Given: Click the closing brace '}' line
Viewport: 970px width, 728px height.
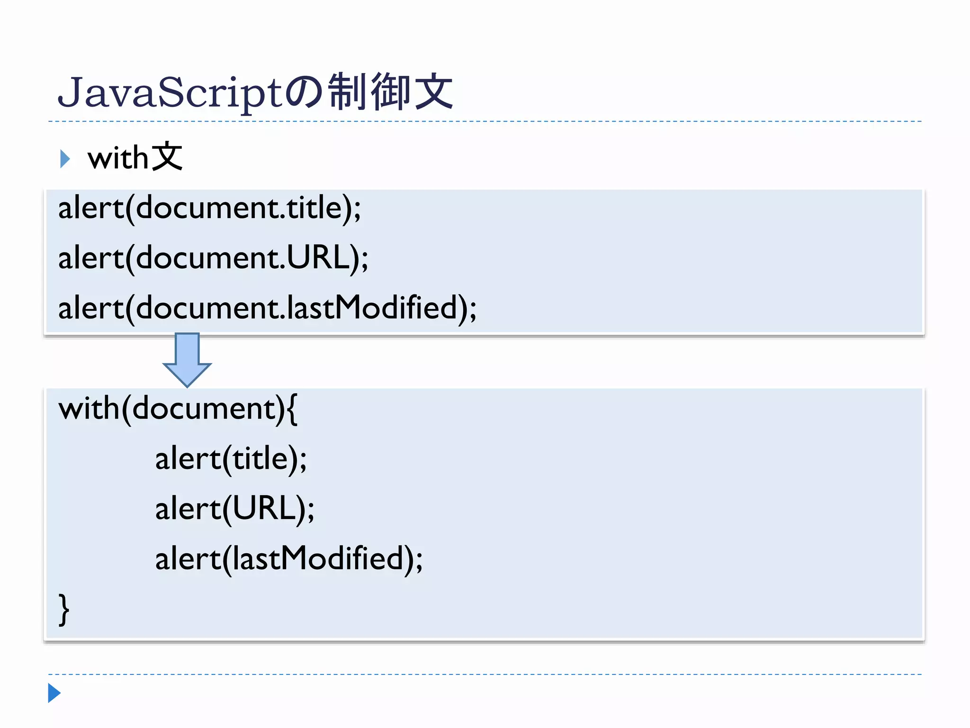Looking at the screenshot, I should click(x=64, y=610).
